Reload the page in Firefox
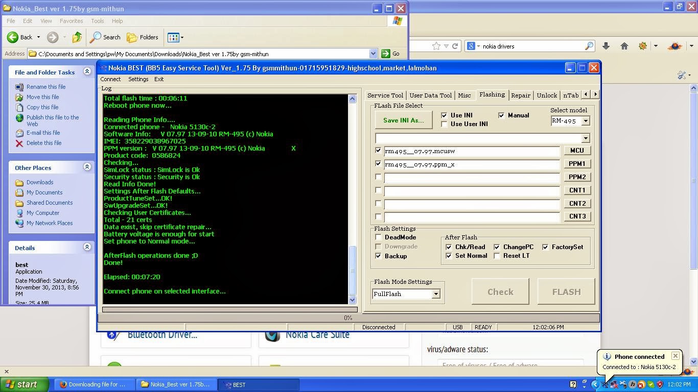Image resolution: width=698 pixels, height=392 pixels. point(454,46)
